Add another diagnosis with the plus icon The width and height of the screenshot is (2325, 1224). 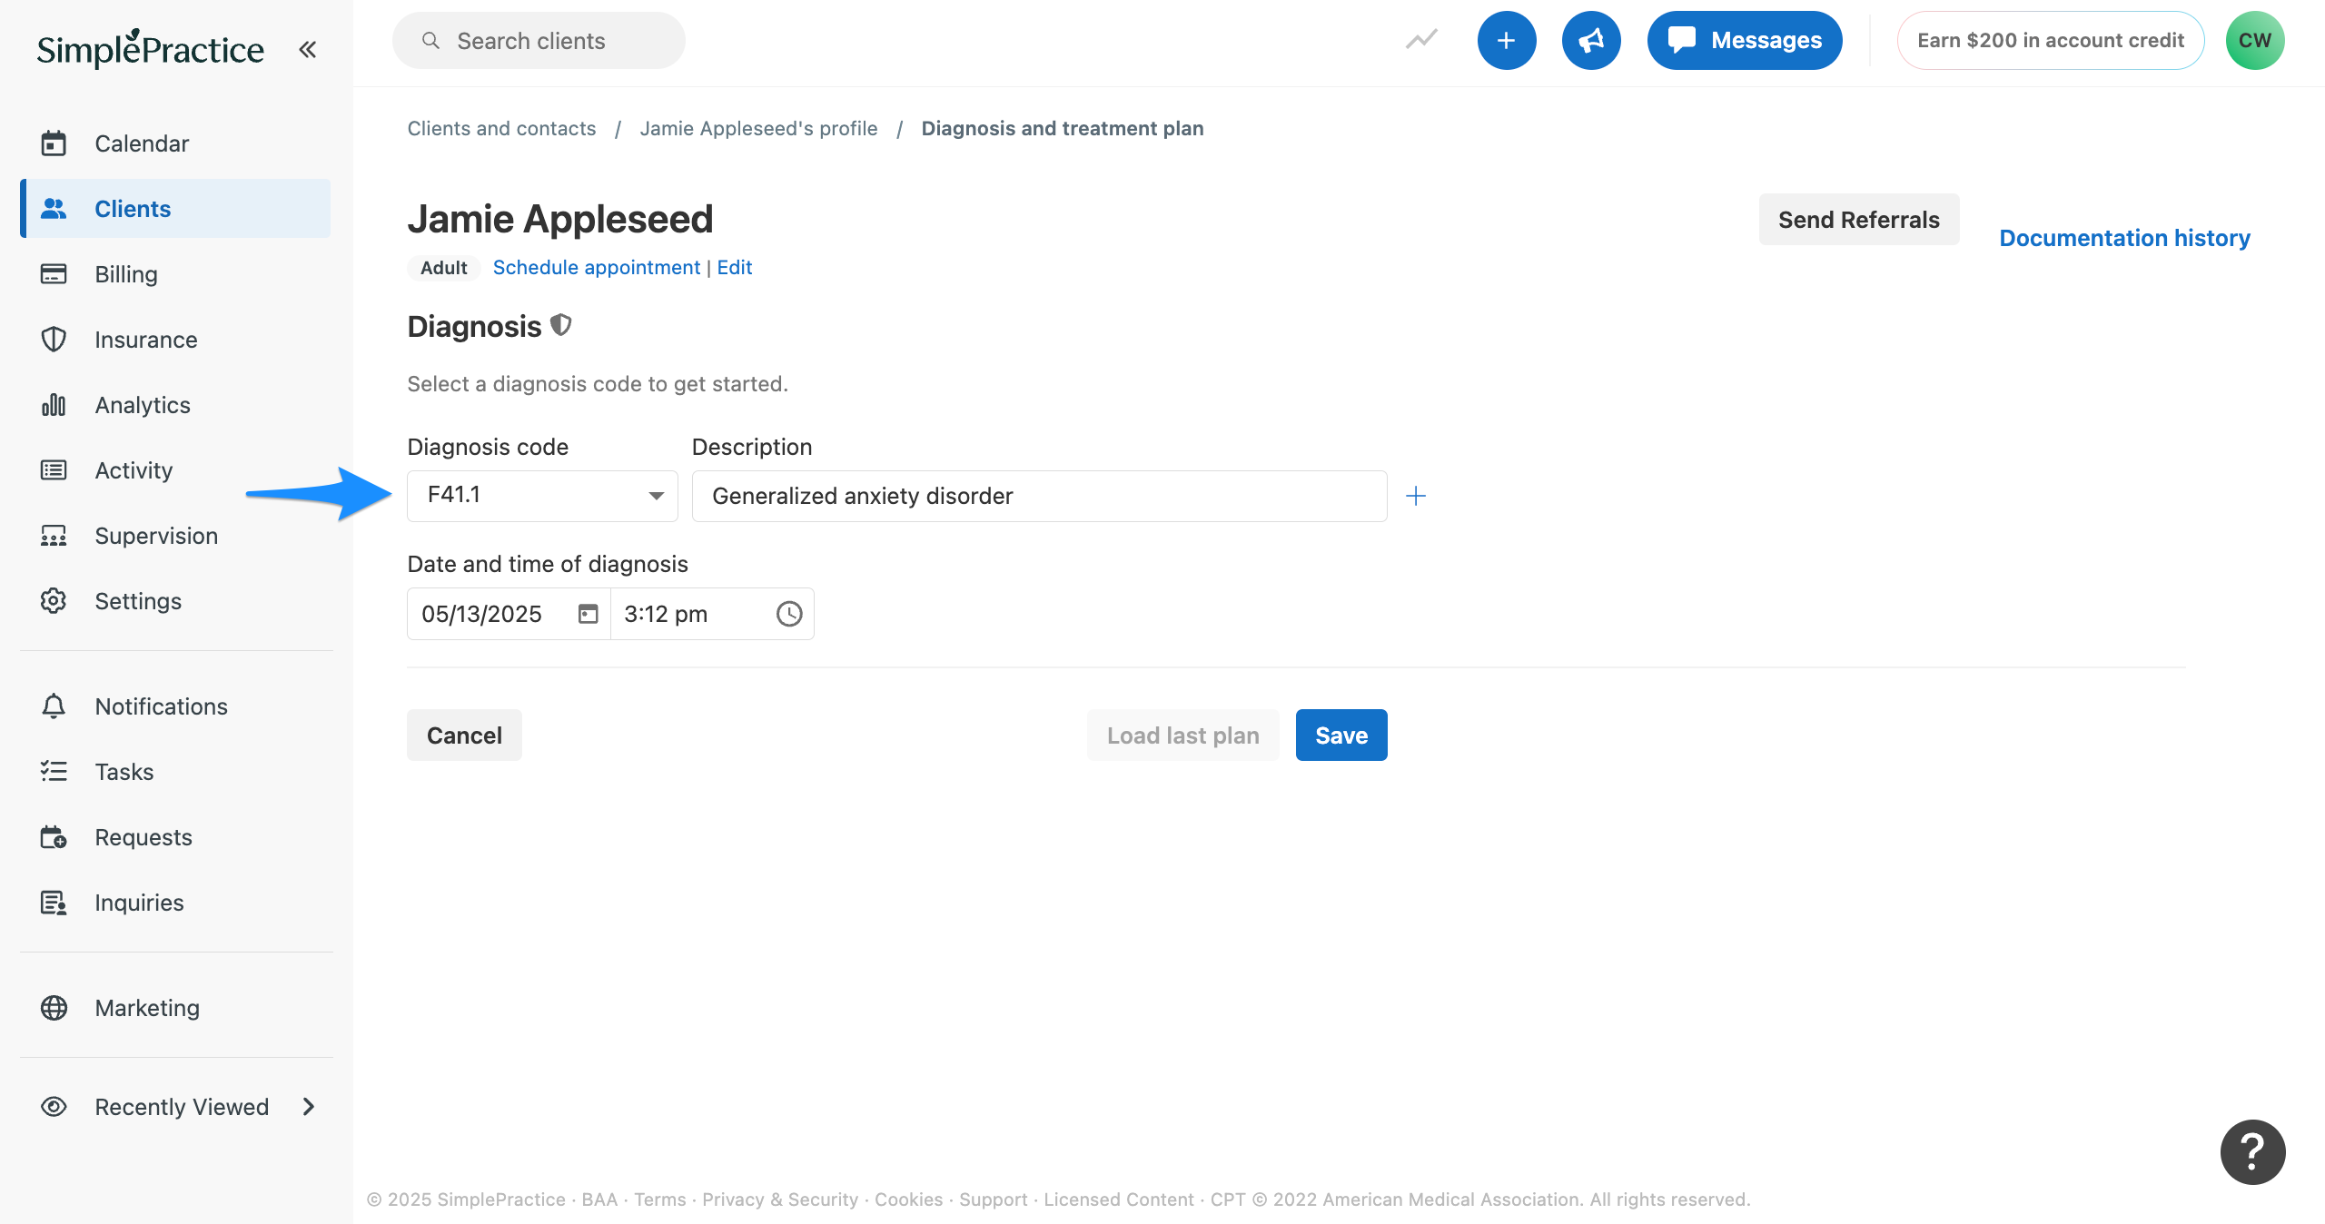(x=1416, y=496)
